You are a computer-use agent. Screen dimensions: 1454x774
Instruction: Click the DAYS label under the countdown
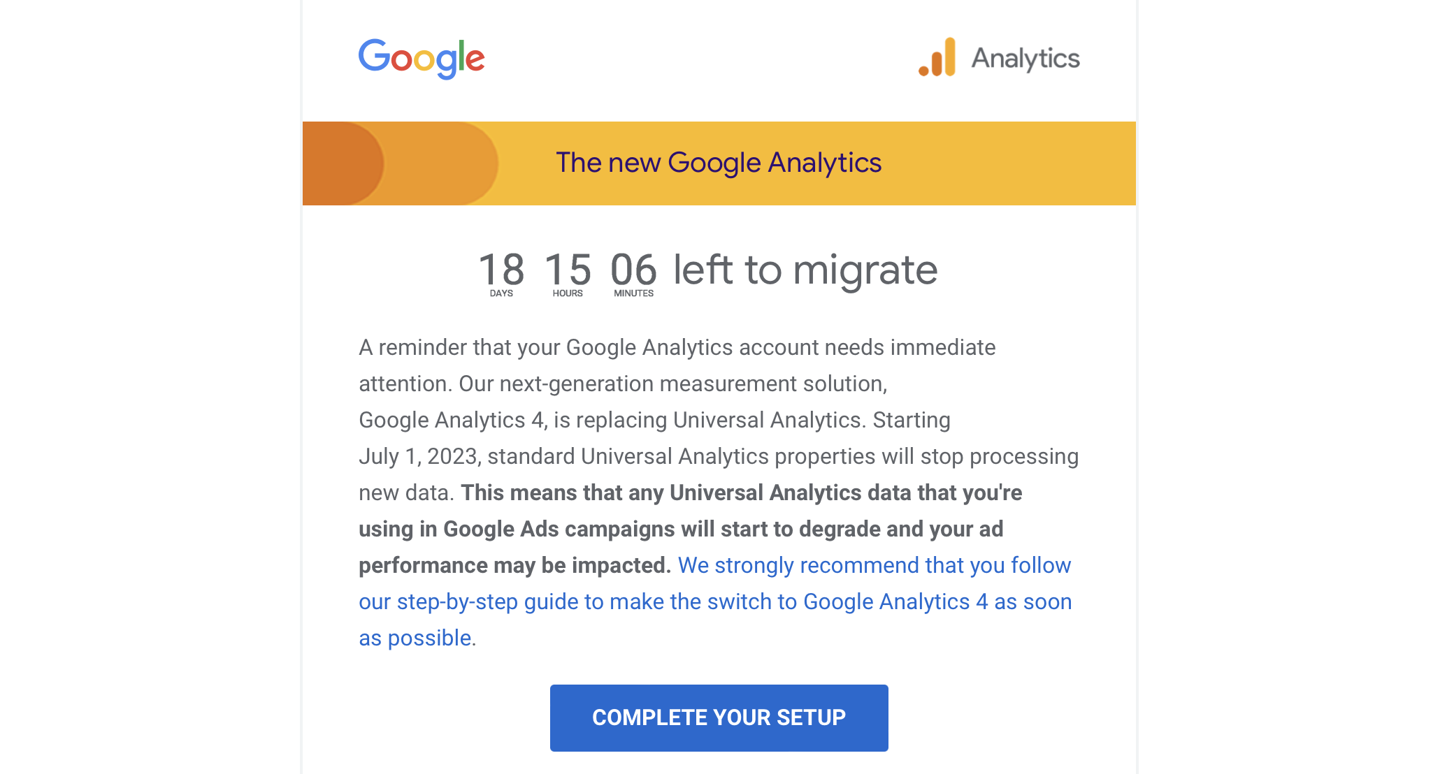point(501,293)
